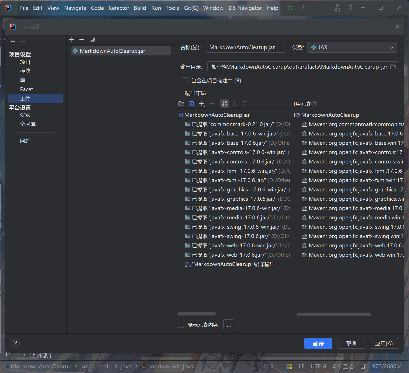409x373 pixels.
Task: Select extracted javafx-media-17.0.6.jar entry
Action: (x=237, y=218)
